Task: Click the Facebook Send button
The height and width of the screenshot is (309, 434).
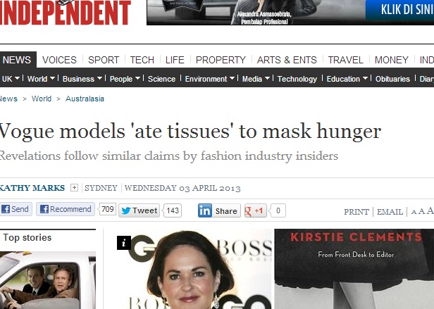Action: 15,209
